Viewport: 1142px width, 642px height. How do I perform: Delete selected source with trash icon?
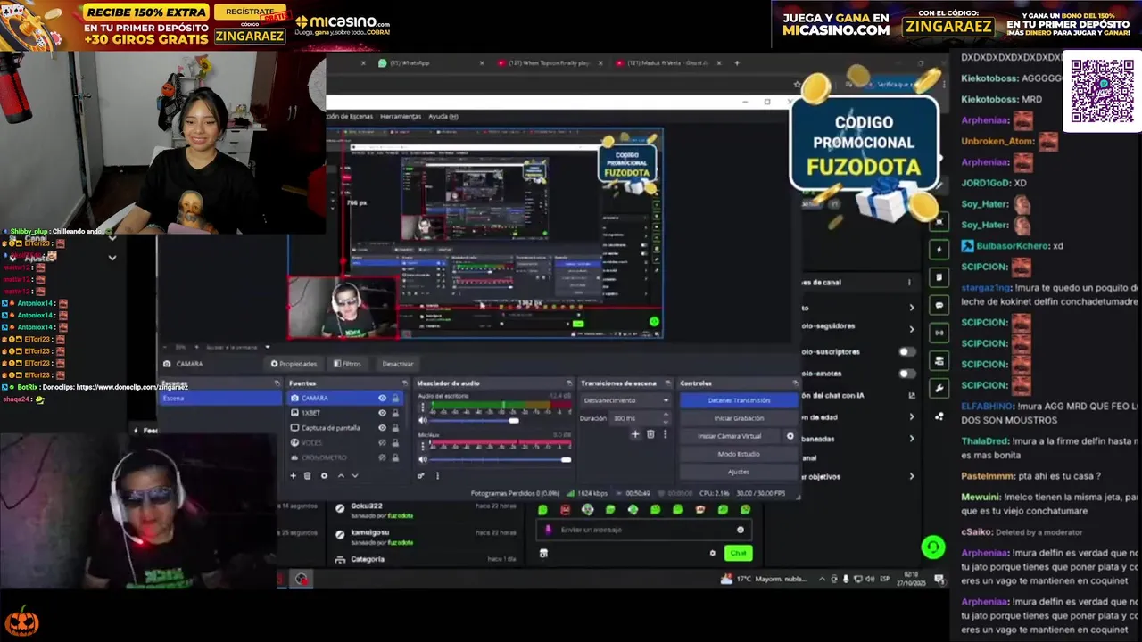coord(308,475)
